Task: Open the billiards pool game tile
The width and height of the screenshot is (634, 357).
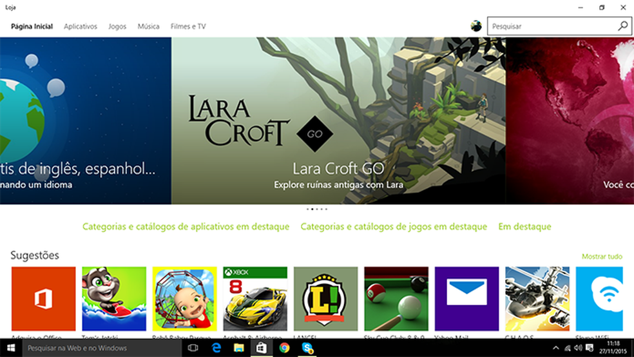Action: (x=396, y=299)
